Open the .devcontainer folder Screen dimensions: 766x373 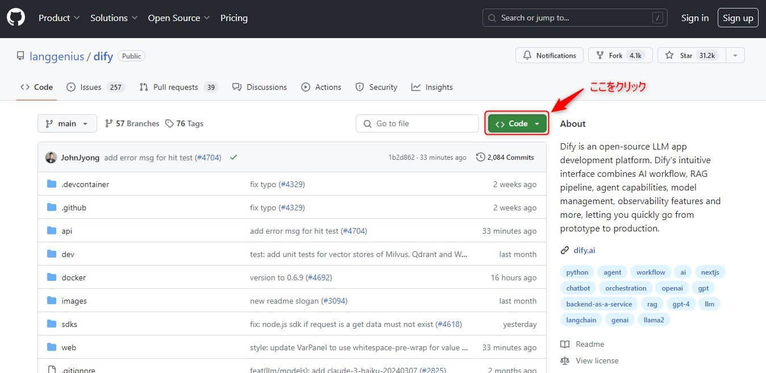click(x=85, y=185)
